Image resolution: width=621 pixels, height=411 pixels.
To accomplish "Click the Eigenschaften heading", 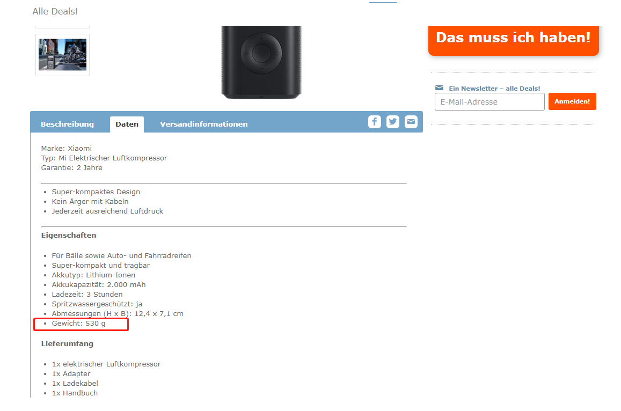I will click(x=69, y=235).
